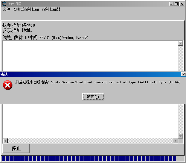Screen dimensions: 186x163
Task: Click the 错误 dialog title bar
Action: coord(90,74)
